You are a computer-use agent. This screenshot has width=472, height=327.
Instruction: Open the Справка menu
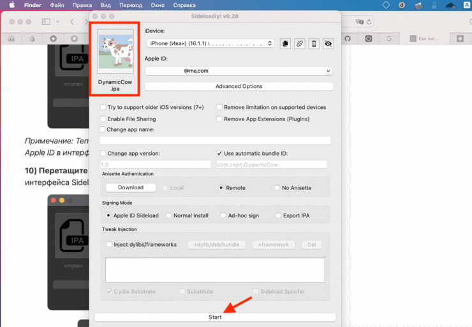pyautogui.click(x=184, y=5)
